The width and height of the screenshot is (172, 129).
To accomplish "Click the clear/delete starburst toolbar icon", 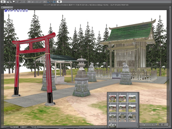I will pyautogui.click(x=26, y=2).
